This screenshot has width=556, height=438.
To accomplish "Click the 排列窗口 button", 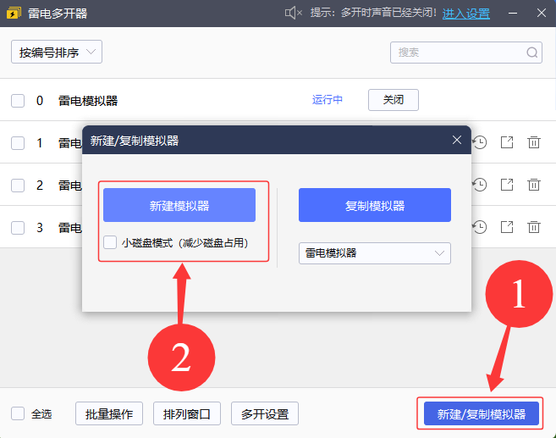I will tap(187, 413).
